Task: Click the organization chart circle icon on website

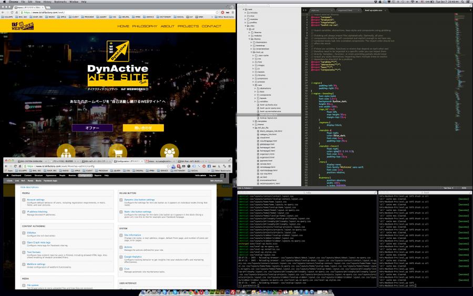Action: 66,151
